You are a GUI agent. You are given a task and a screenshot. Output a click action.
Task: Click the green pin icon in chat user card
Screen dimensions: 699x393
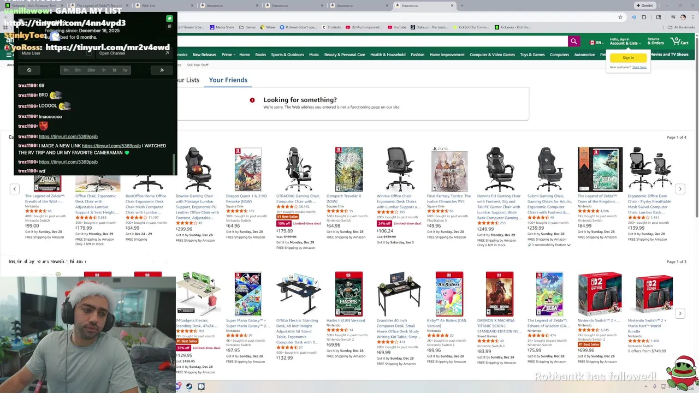pyautogui.click(x=169, y=19)
